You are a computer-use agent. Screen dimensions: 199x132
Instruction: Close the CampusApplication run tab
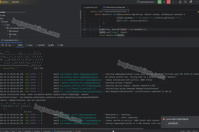click(x=20, y=40)
